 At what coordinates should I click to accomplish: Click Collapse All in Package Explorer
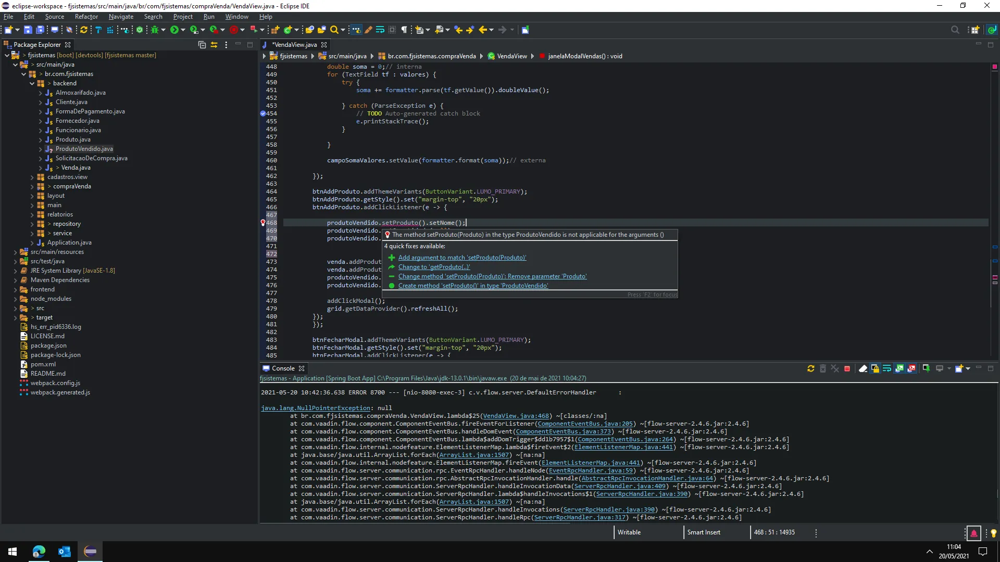[202, 45]
